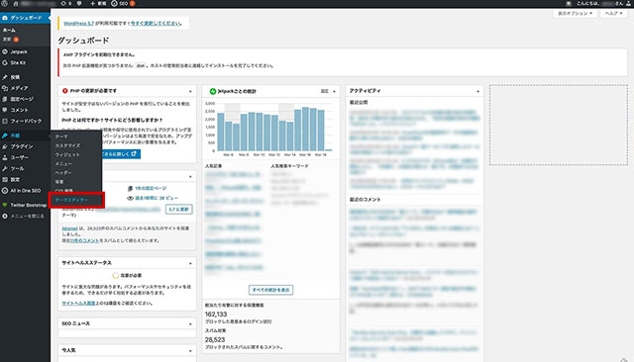Viewport: 634px width, 362px height.
Task: Open the ヘルプ help dropdown
Action: coord(613,13)
